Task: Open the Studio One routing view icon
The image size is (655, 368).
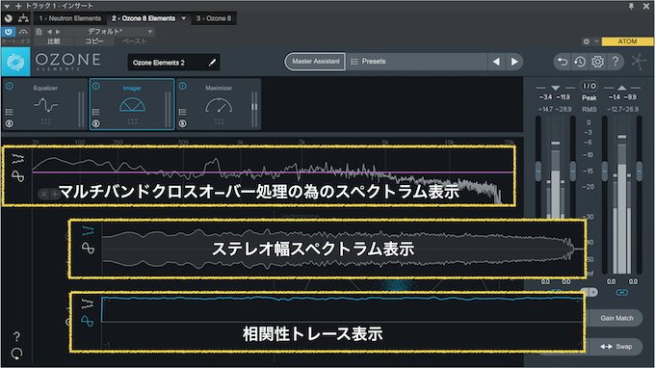Action: pyautogui.click(x=23, y=18)
